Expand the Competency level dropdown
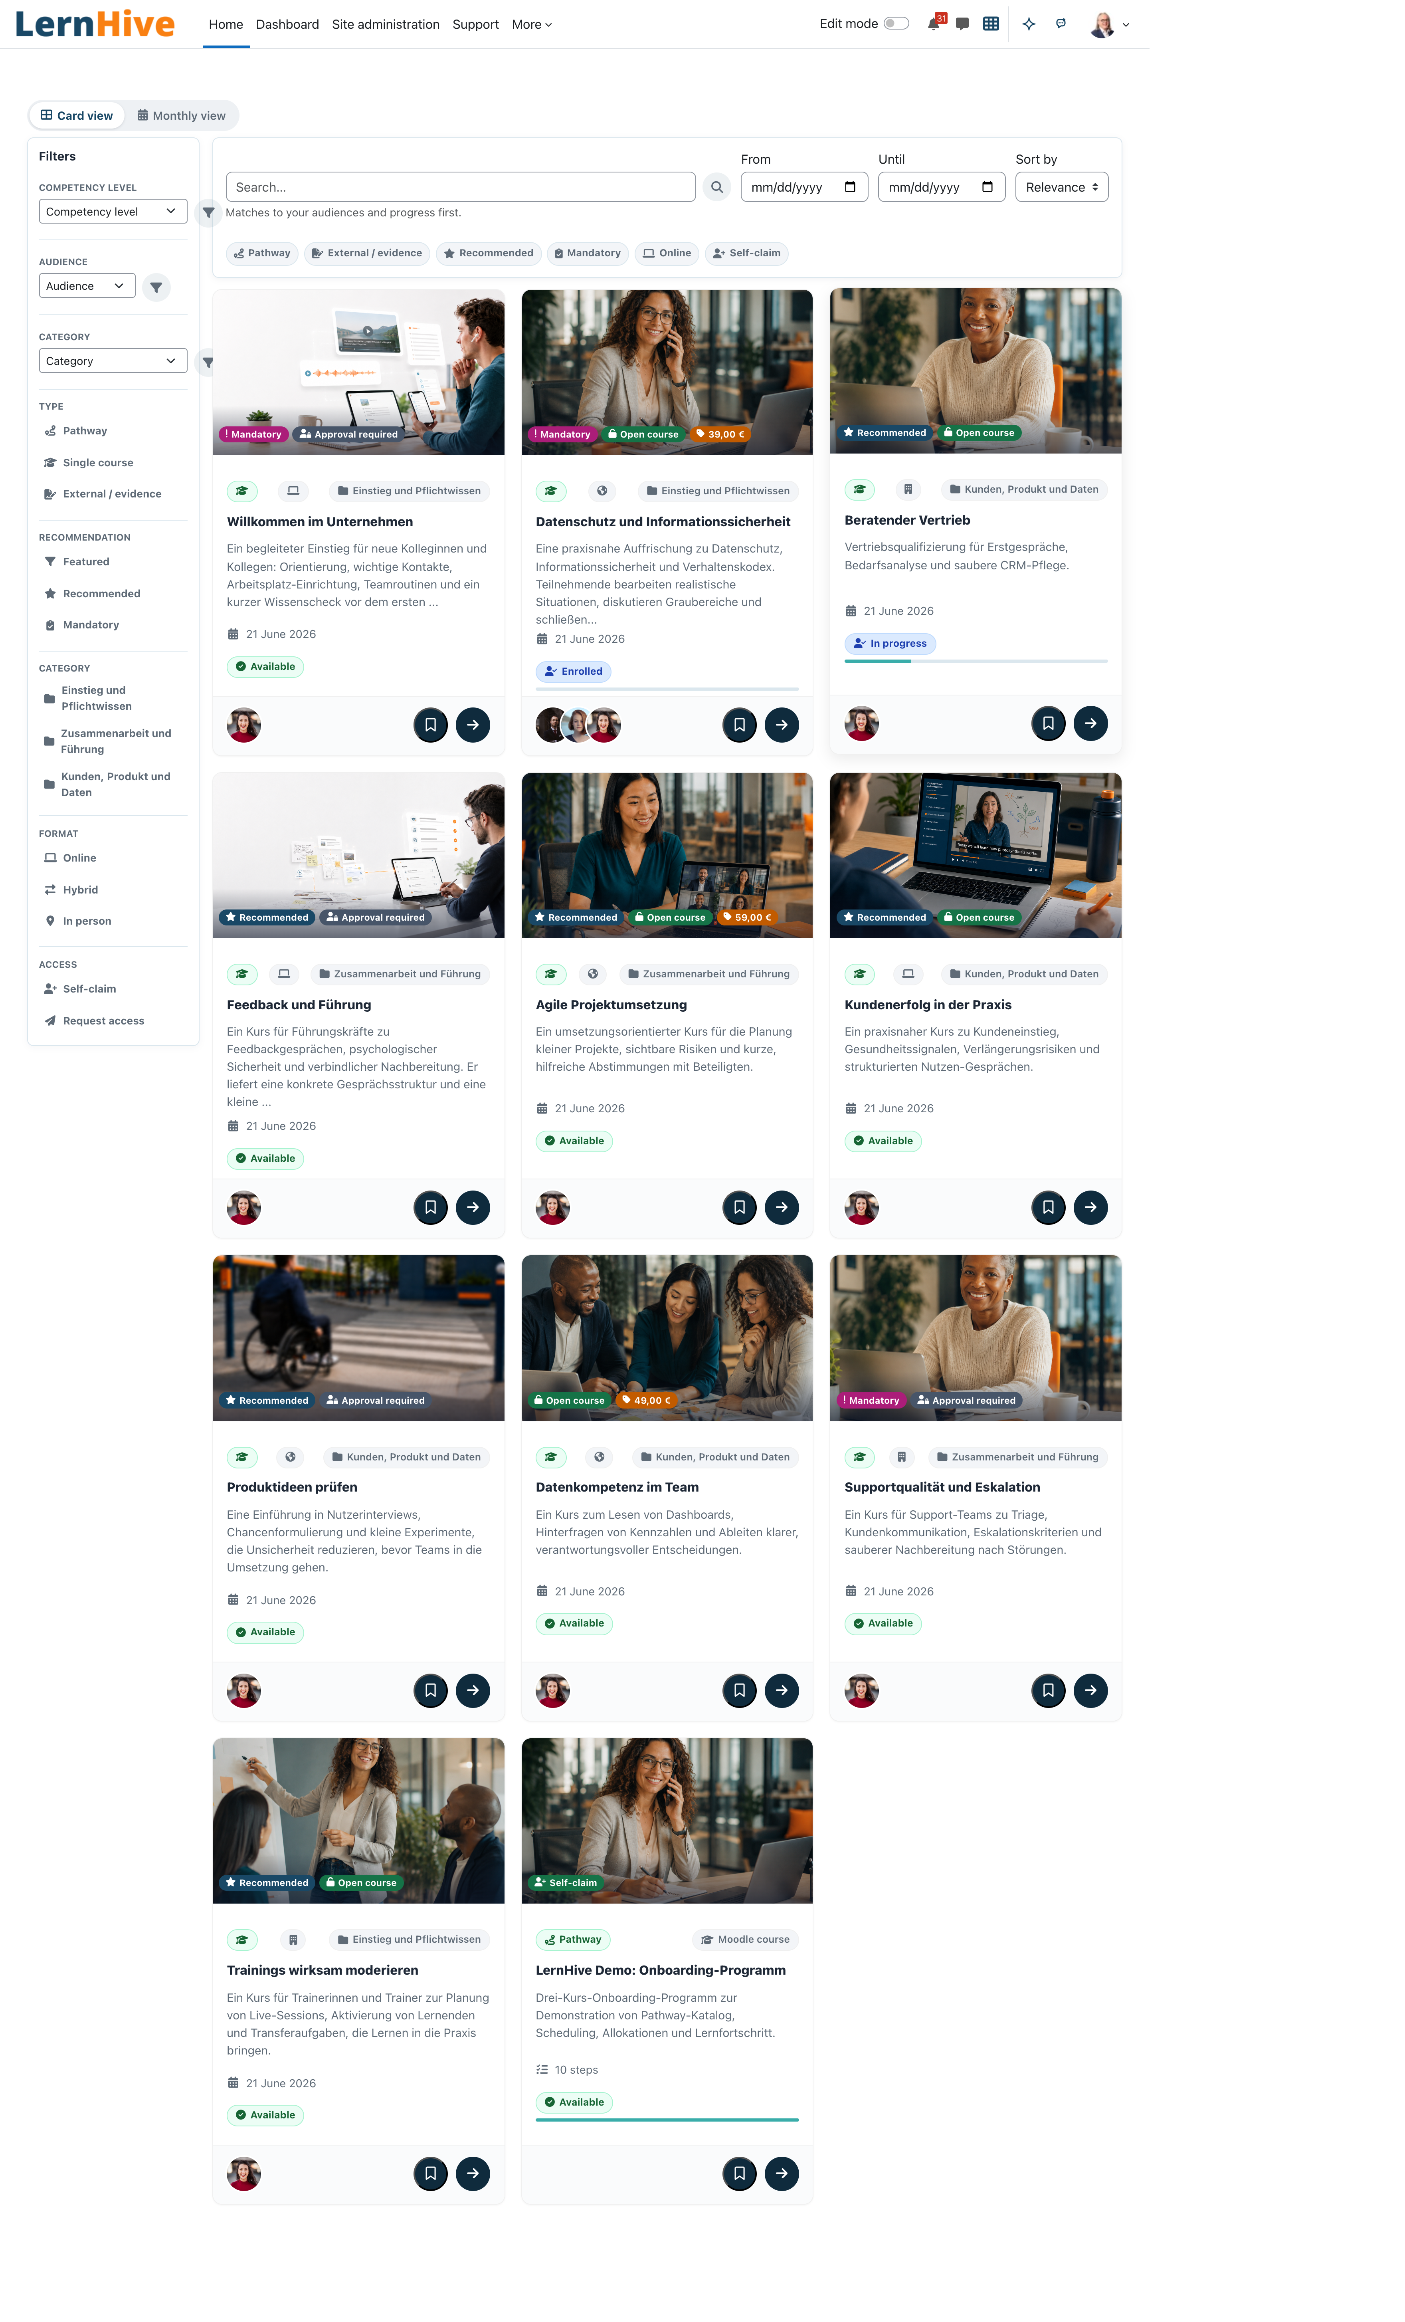This screenshot has height=2322, width=1405. coord(113,212)
